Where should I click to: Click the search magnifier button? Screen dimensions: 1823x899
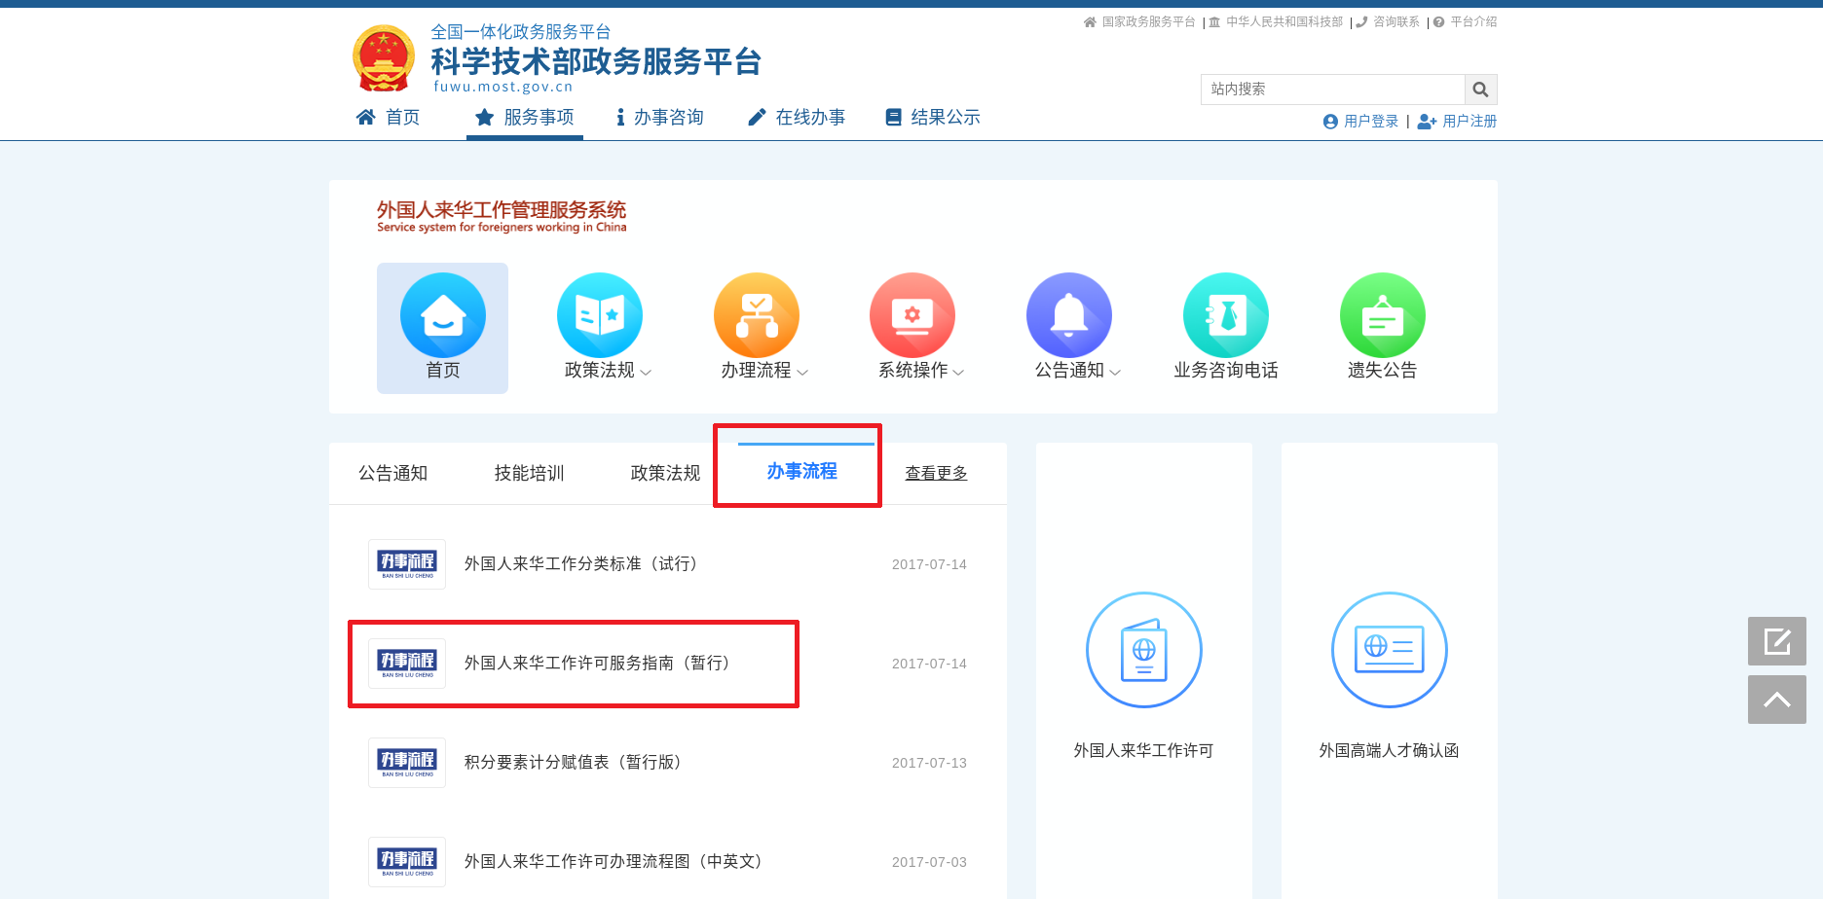(1480, 90)
